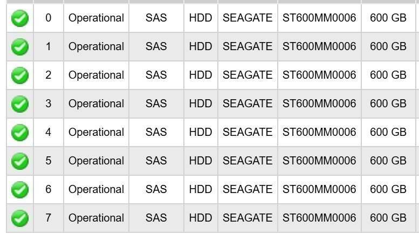
Task: Click the ID number 3 cell
Action: click(x=49, y=104)
